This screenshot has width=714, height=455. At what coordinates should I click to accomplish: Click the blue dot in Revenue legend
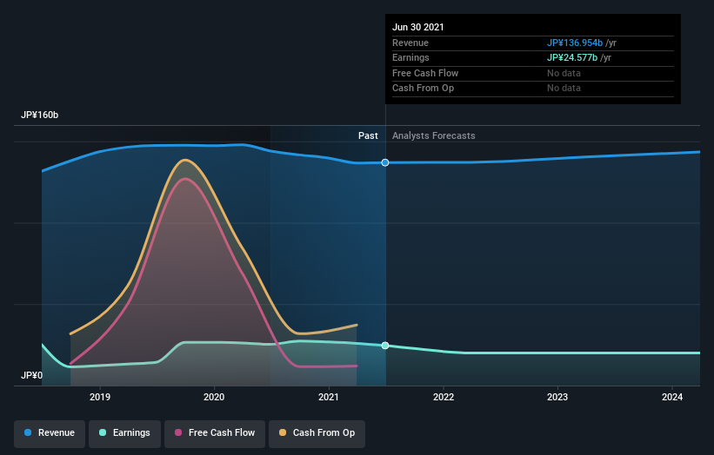tap(28, 432)
